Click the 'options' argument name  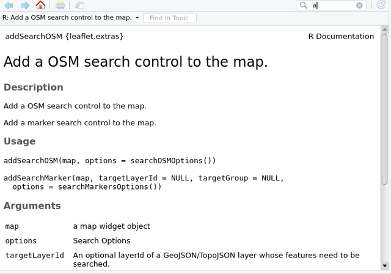tap(21, 241)
